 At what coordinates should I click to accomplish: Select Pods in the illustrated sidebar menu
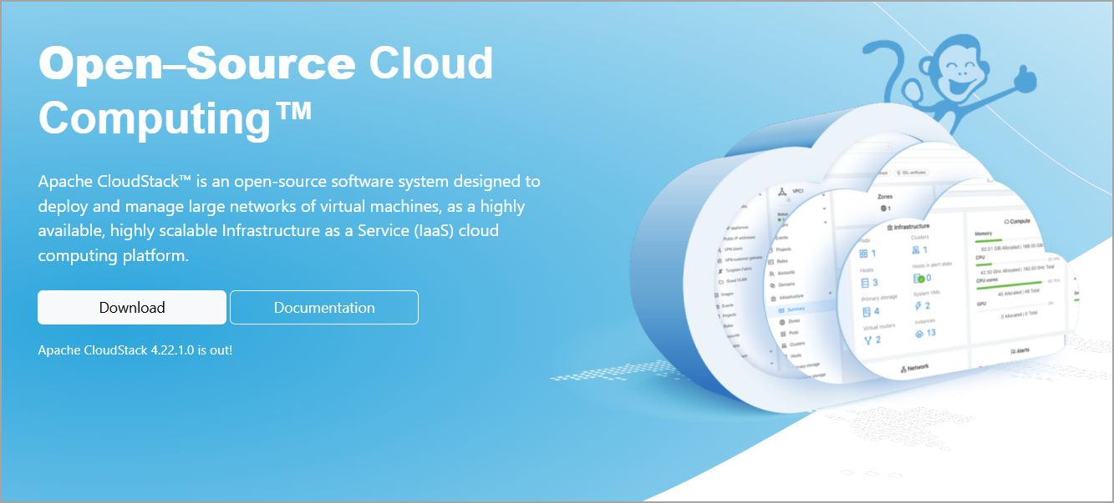[790, 333]
